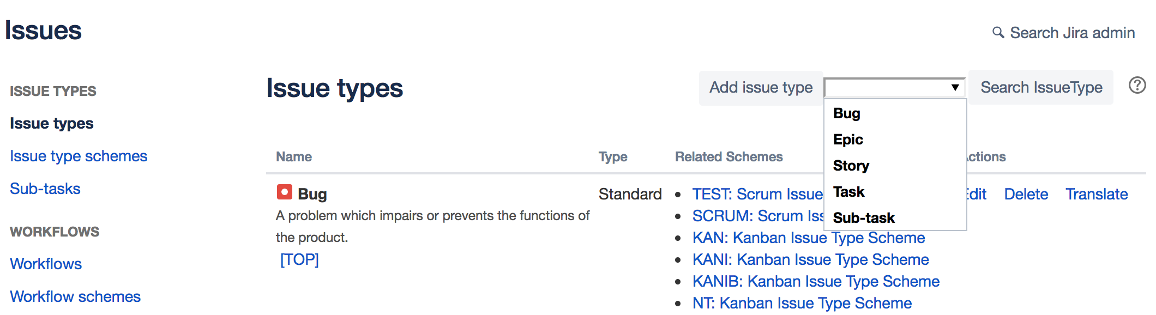Go to Sub-tasks in the sidebar
Screen dimensions: 1156x315
pyautogui.click(x=45, y=189)
